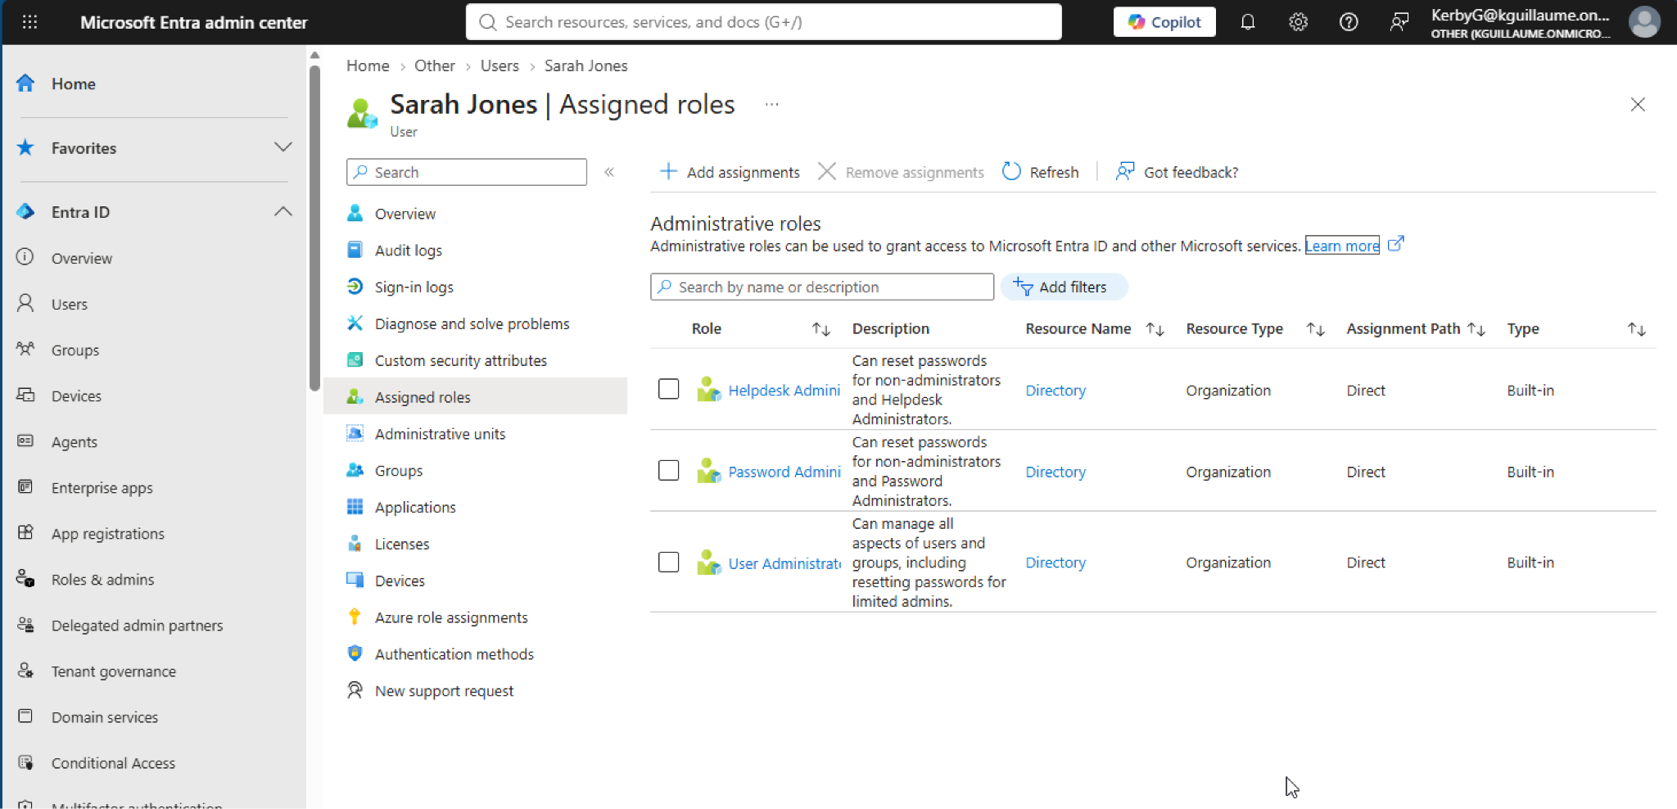Click the feedback icon in top bar
Viewport: 1677px width, 809px height.
(1399, 22)
